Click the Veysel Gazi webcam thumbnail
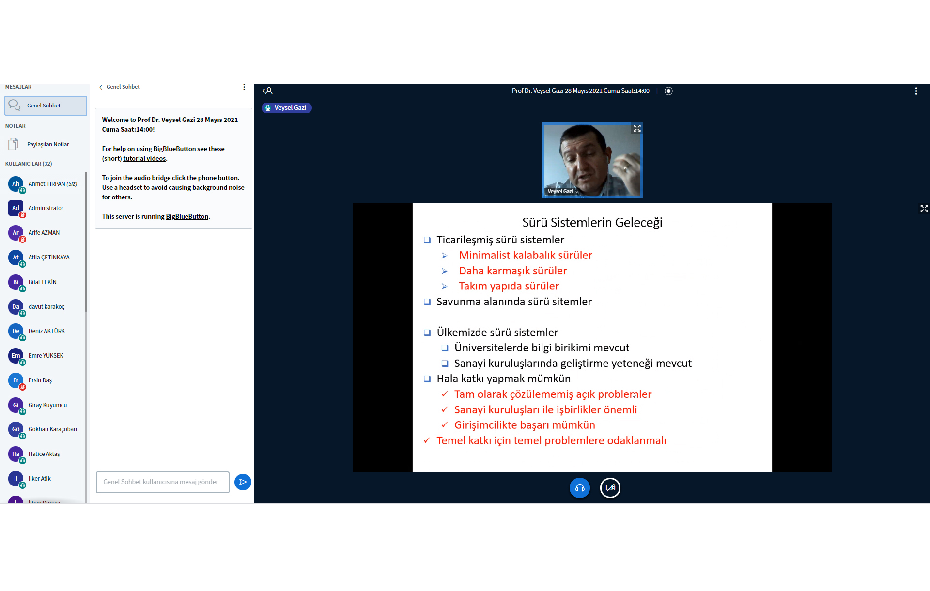This screenshot has height=591, width=930. coord(592,160)
